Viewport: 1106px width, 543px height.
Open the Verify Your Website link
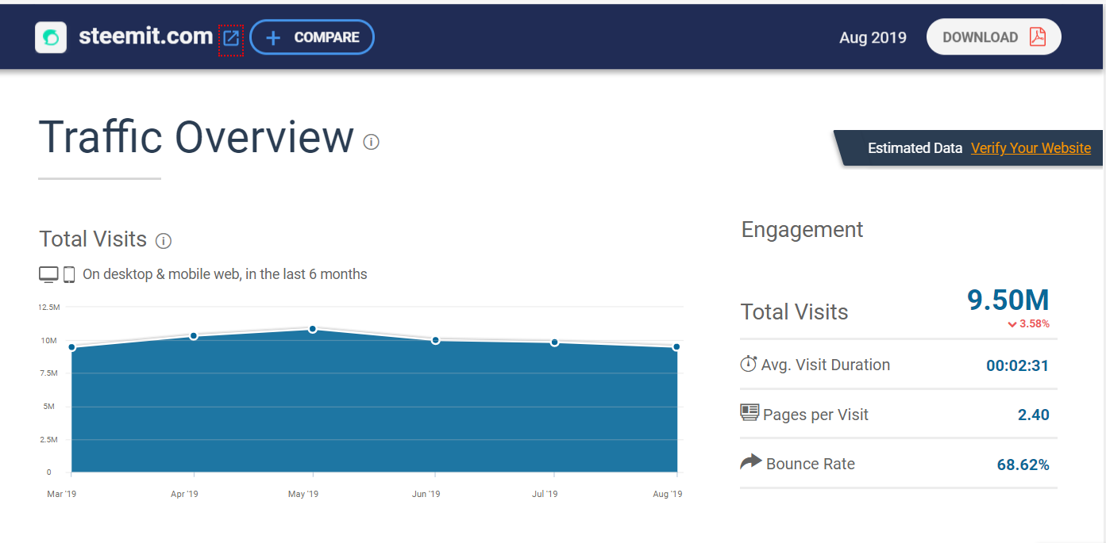1031,148
